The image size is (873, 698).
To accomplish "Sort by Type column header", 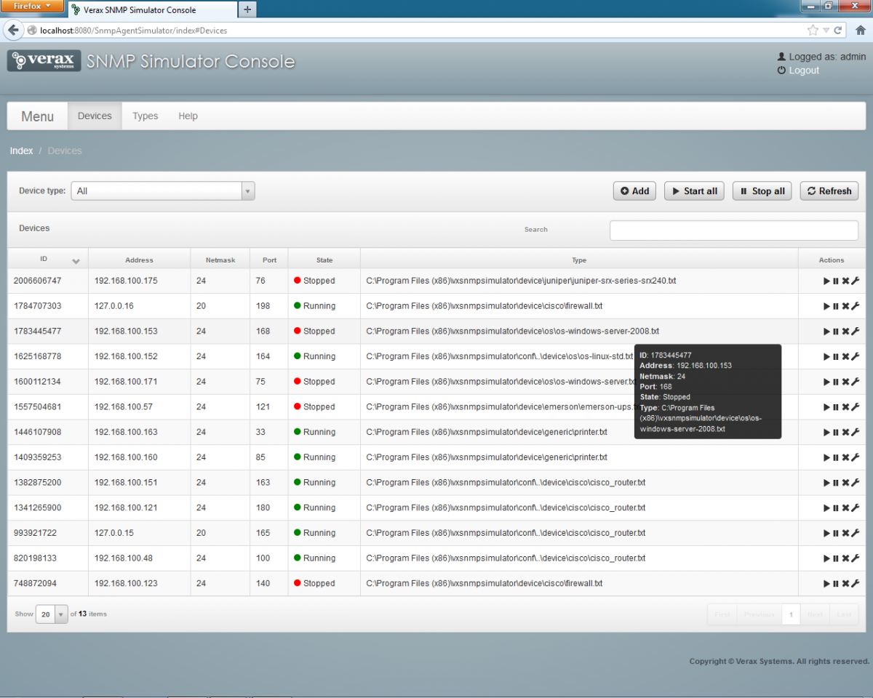I will [579, 260].
